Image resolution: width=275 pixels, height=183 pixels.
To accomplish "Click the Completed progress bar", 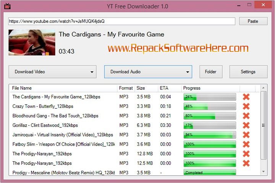I will (x=210, y=172).
